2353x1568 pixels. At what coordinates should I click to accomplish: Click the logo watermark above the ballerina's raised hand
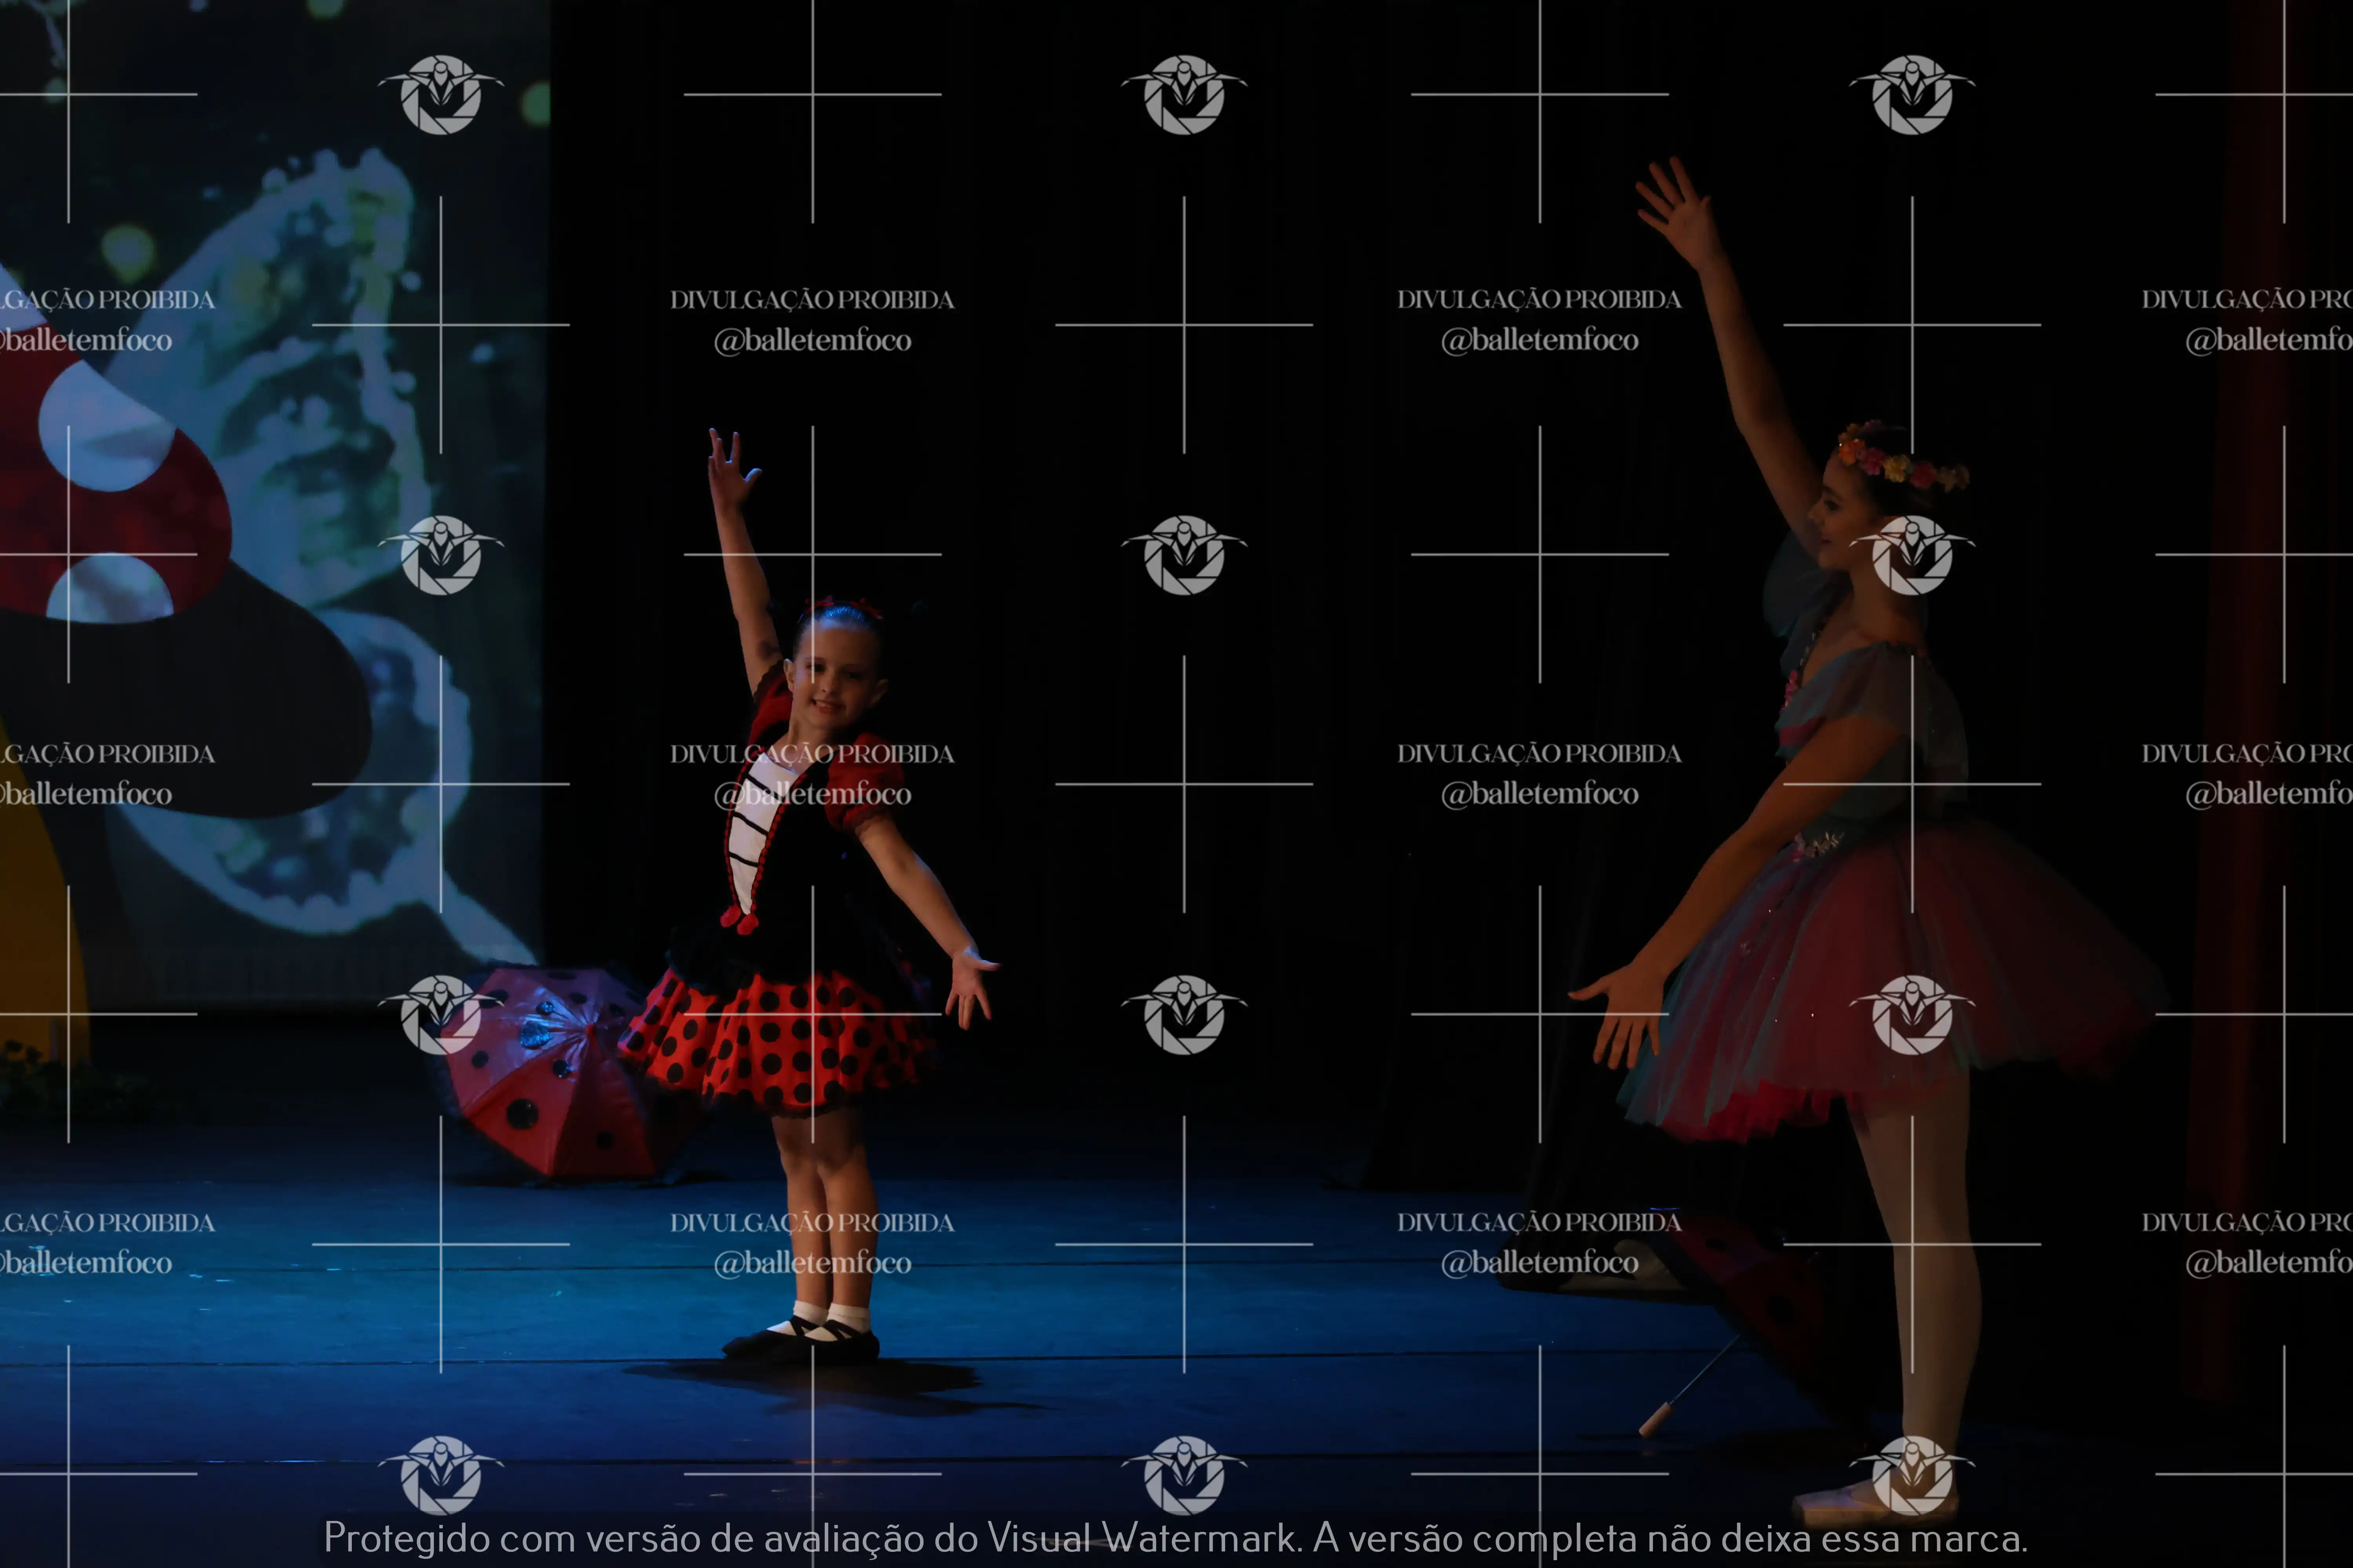(1912, 95)
